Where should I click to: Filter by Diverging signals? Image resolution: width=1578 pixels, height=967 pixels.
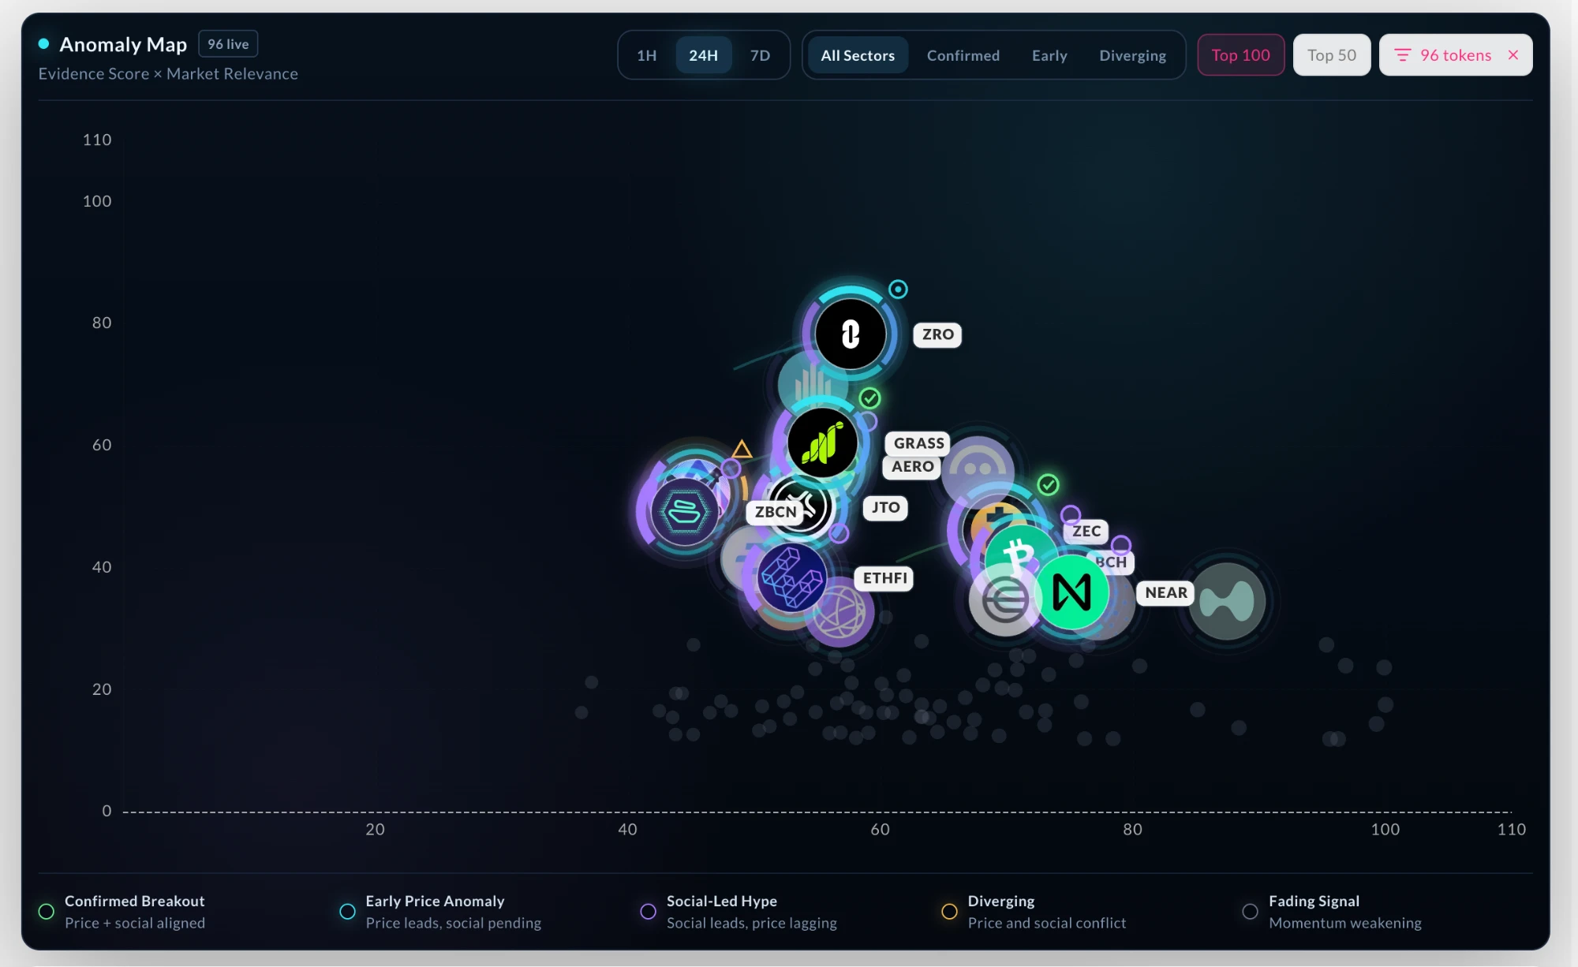(1132, 55)
